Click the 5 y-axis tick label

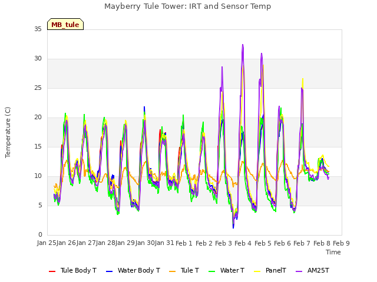point(40,206)
